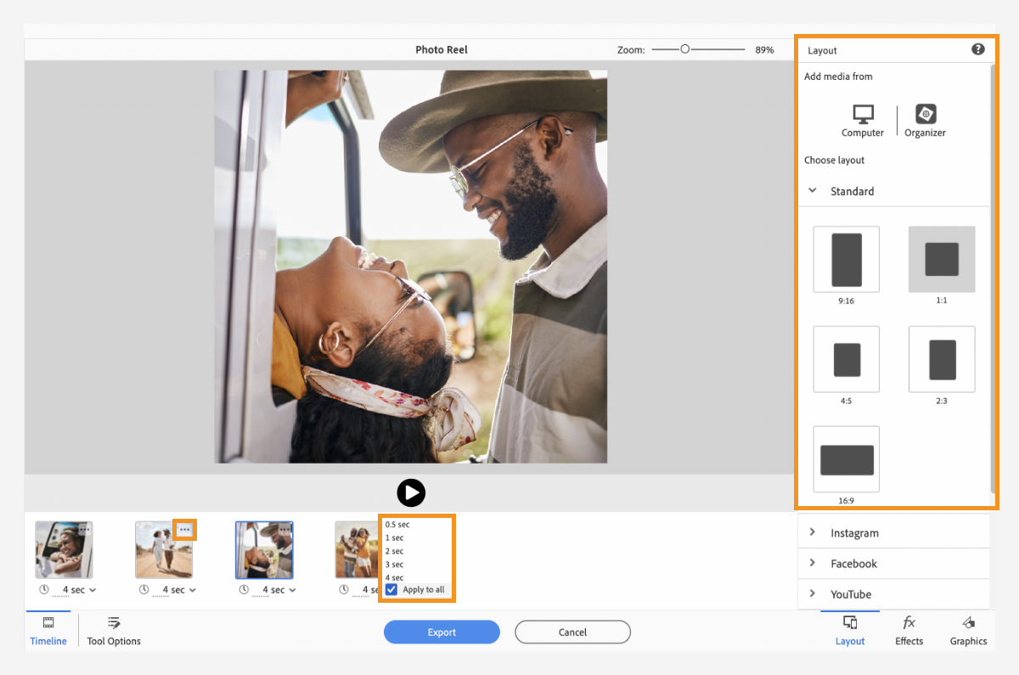Image resolution: width=1019 pixels, height=675 pixels.
Task: Pick the 16:9 layout preset
Action: point(846,459)
